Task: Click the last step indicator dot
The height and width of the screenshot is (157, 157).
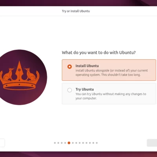Action: coord(97,143)
